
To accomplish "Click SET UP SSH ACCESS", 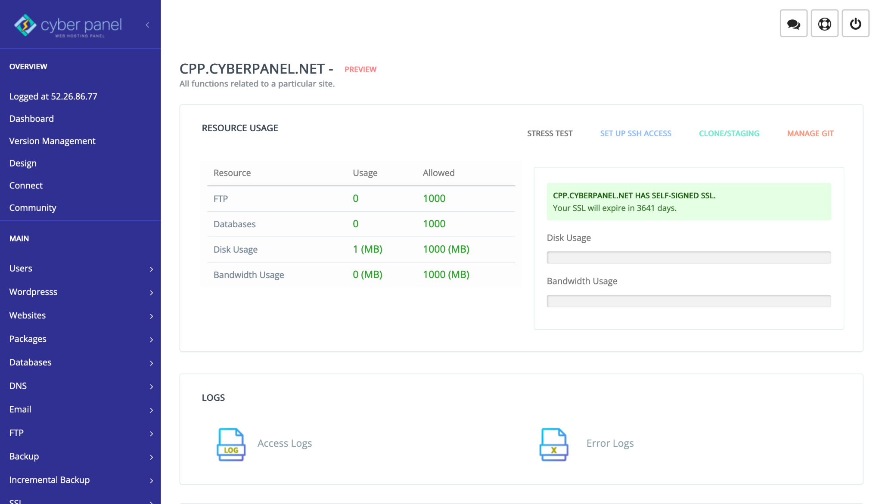I will 636,133.
